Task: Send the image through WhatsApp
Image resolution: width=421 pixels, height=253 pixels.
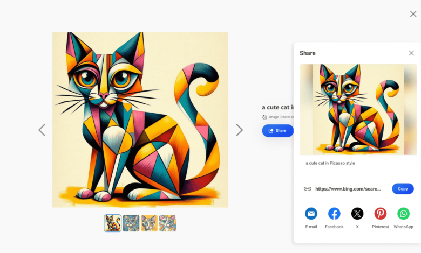Action: [403, 214]
